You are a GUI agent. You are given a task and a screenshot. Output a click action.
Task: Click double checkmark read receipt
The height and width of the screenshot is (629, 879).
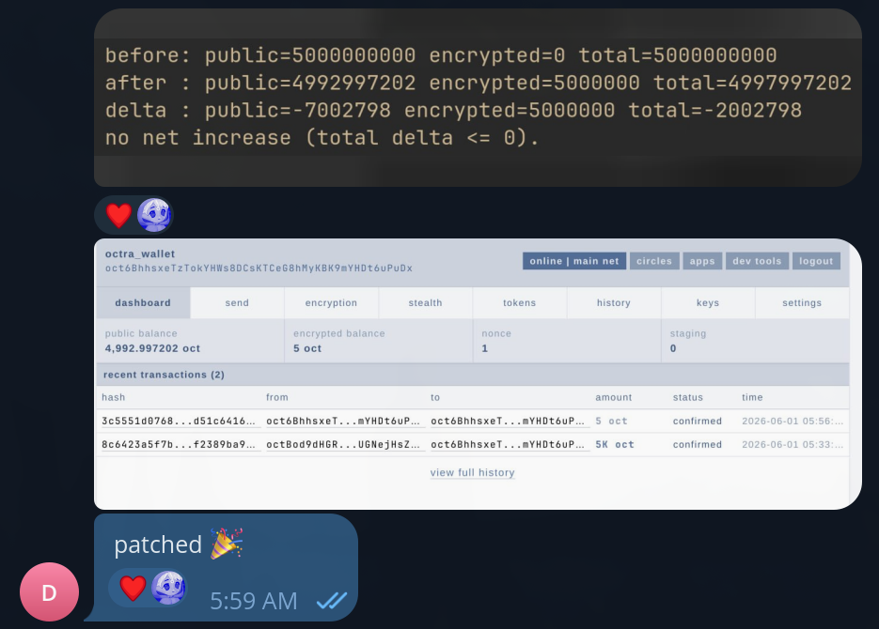point(332,601)
